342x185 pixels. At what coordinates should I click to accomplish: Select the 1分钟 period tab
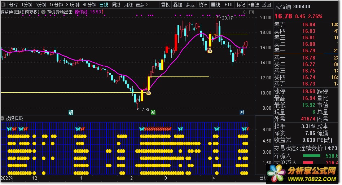pos(27,5)
